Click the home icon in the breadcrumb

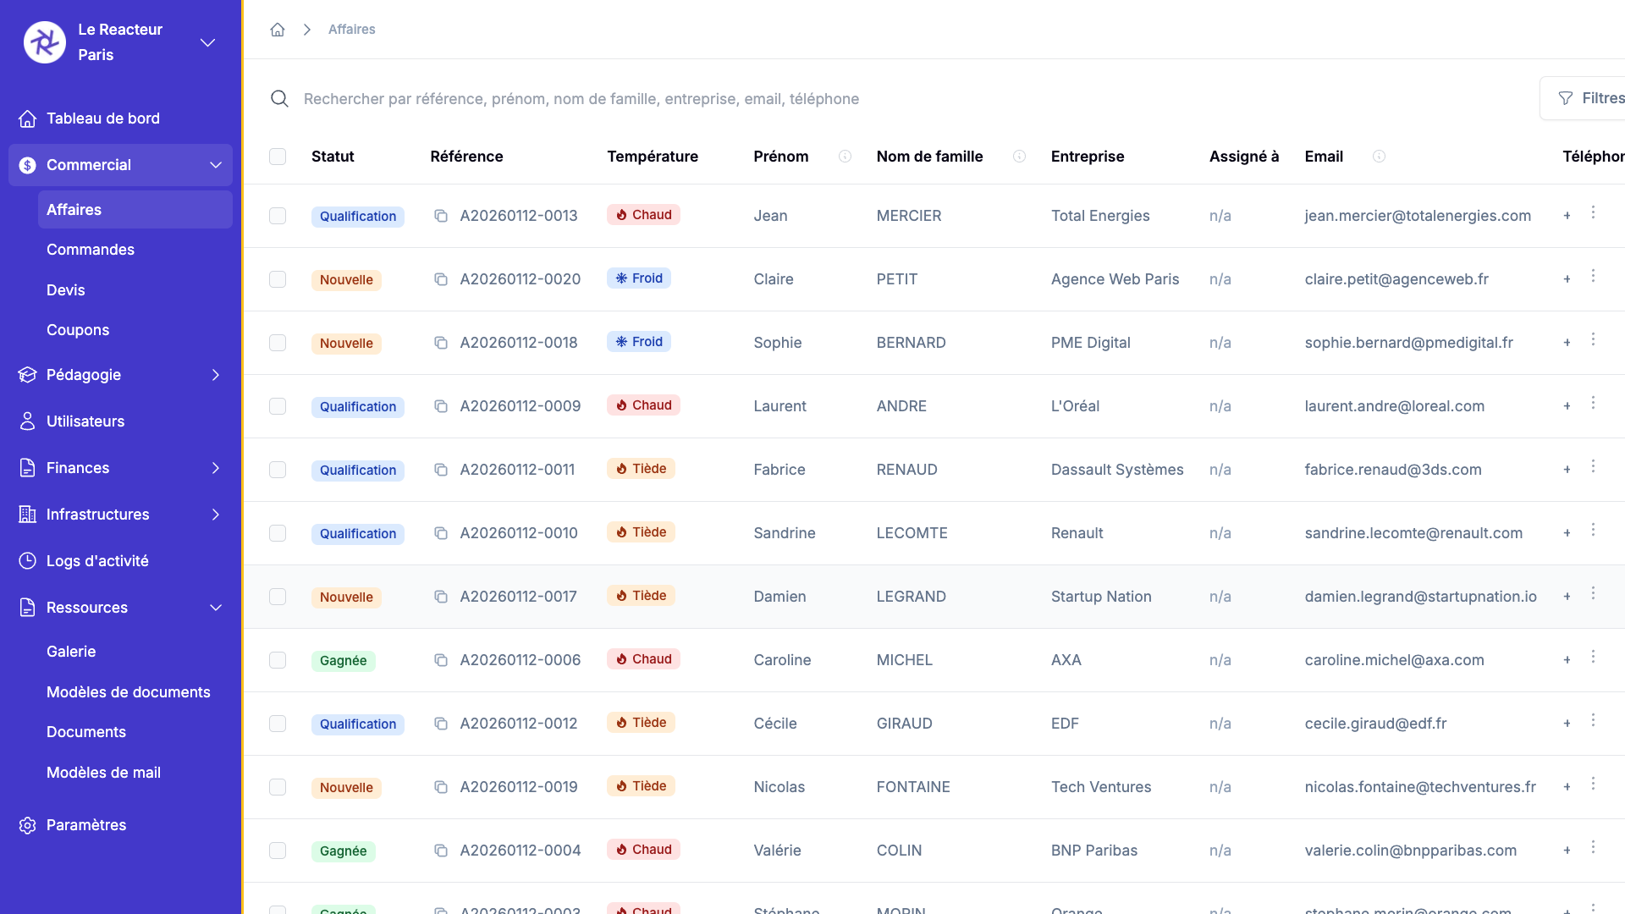(x=278, y=29)
